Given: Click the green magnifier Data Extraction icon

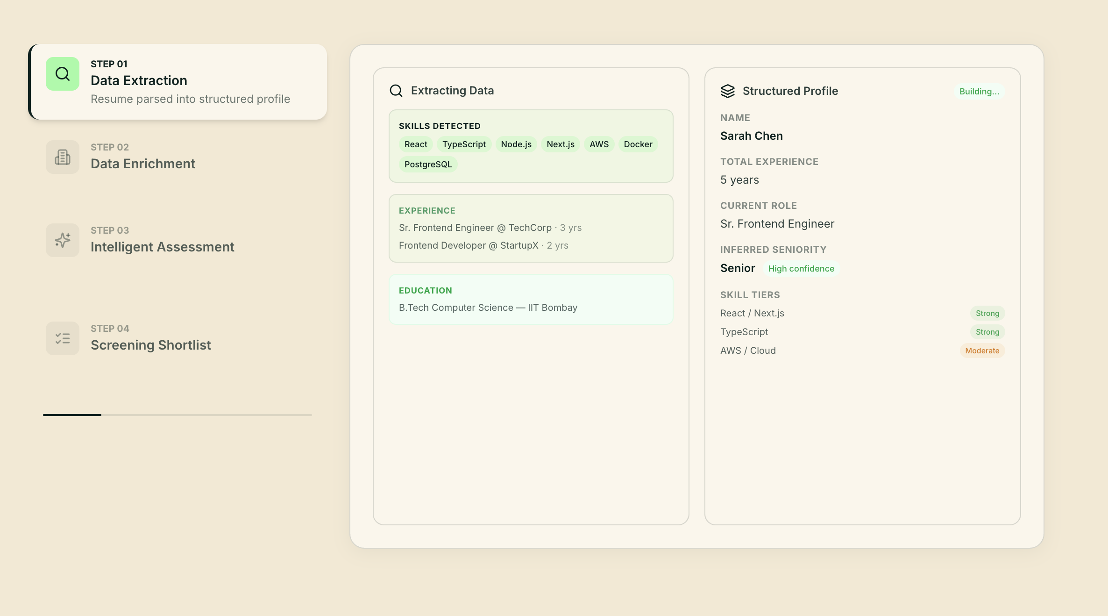Looking at the screenshot, I should point(63,74).
